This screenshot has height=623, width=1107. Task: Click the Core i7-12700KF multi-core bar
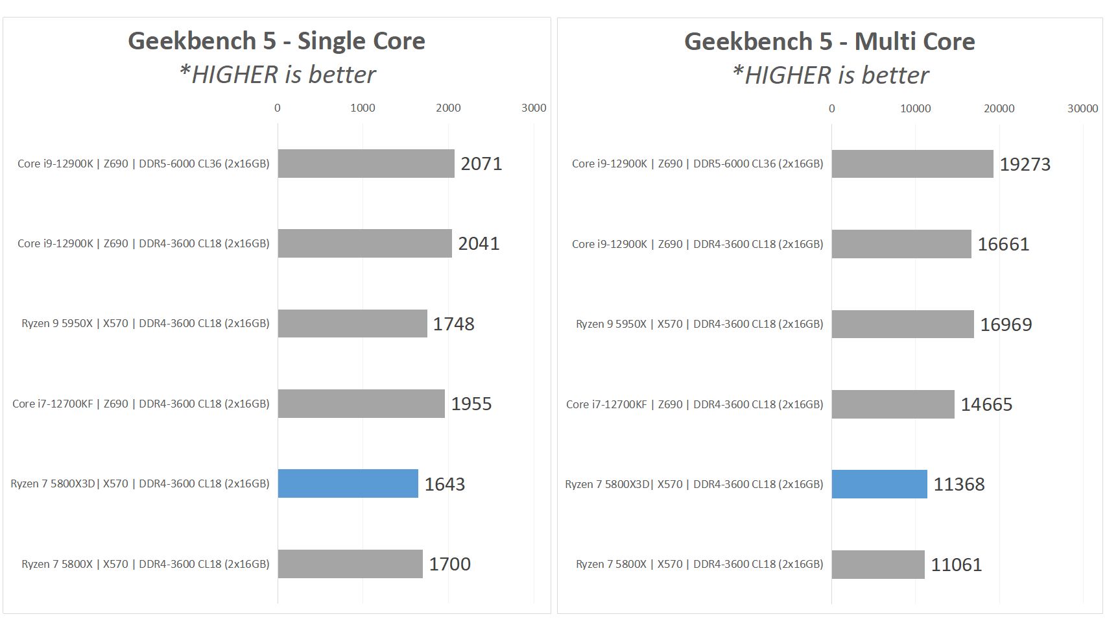coord(892,404)
